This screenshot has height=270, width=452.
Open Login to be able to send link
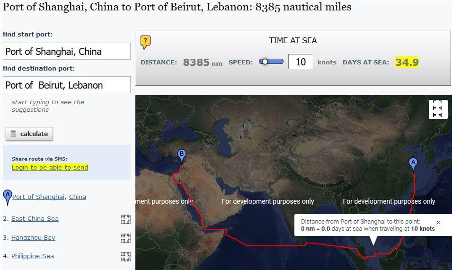point(50,168)
